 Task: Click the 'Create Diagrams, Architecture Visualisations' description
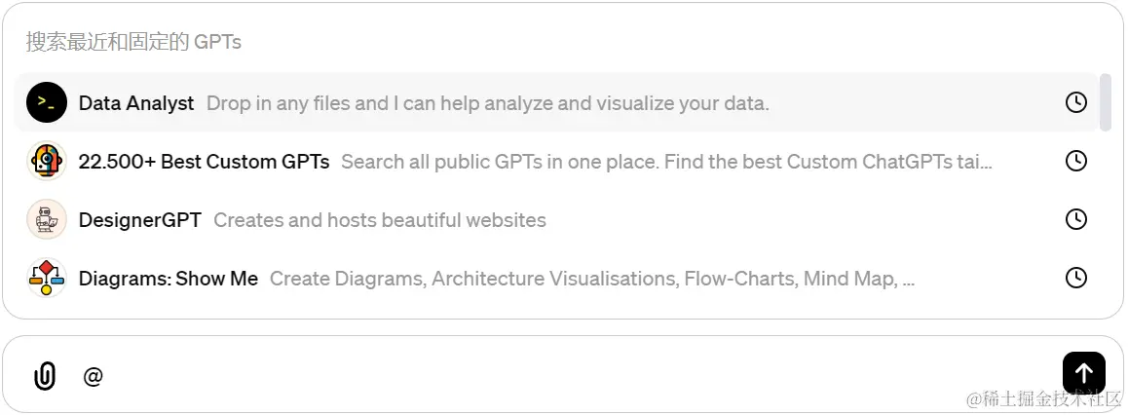tap(592, 279)
